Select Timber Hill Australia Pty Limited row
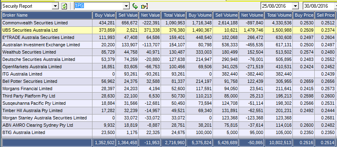The width and height of the screenshot is (337, 147). (169, 110)
